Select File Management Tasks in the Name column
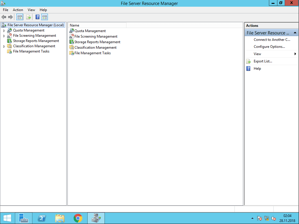This screenshot has height=224, width=299. tap(92, 53)
